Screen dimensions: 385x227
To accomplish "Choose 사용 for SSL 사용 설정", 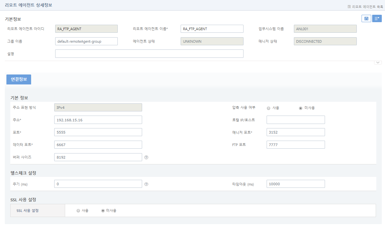I will coord(78,211).
